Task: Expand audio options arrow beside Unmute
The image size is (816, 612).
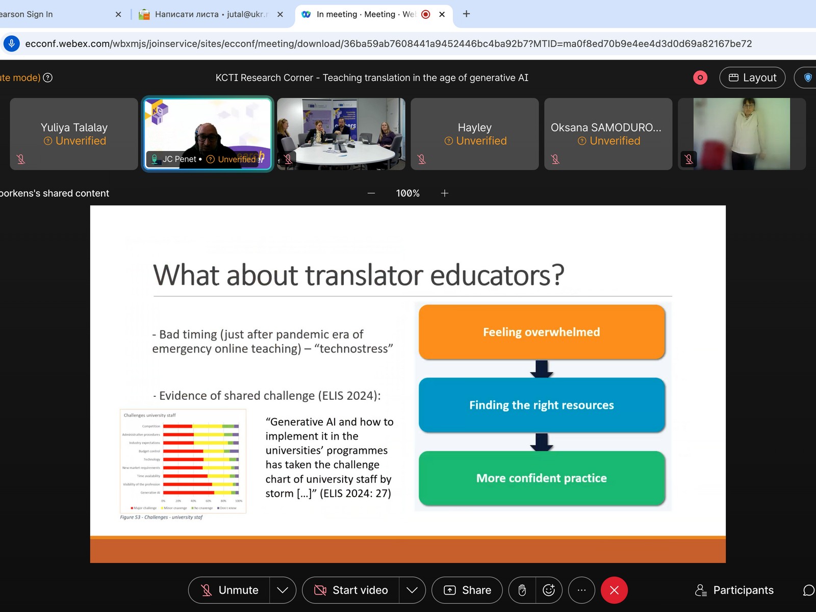Action: 283,590
